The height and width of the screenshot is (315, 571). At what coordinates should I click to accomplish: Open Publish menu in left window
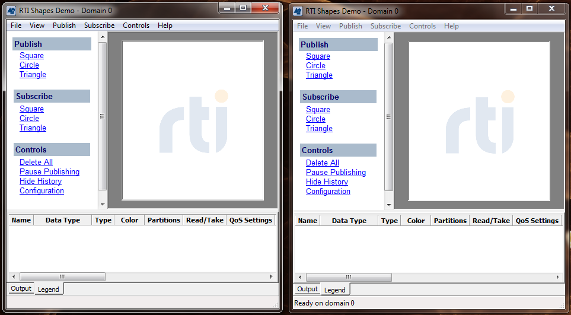coord(64,26)
